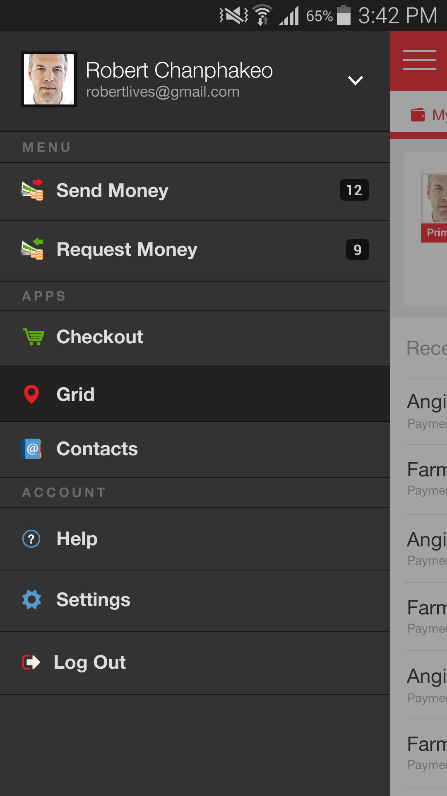Tap Robert Chanphakeo's profile photo

[x=49, y=79]
